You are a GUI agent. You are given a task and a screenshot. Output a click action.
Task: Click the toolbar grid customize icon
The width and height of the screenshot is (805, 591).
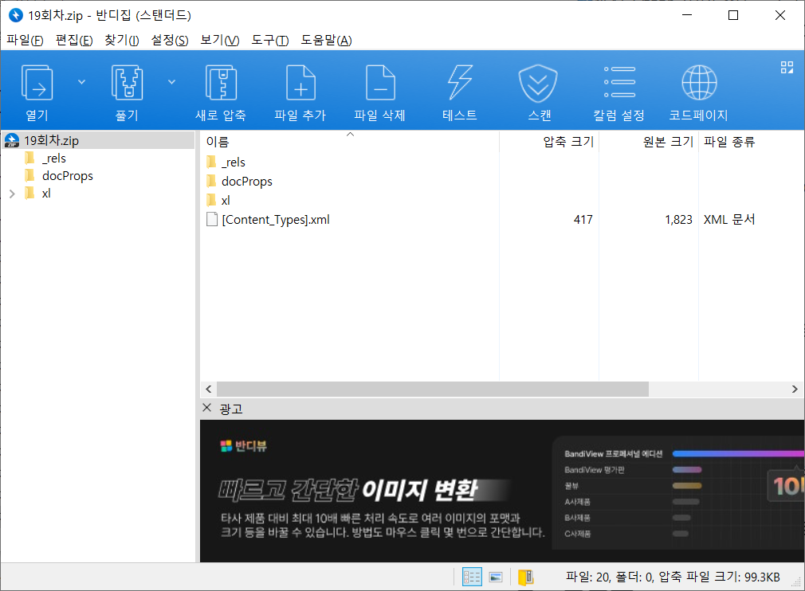(787, 67)
